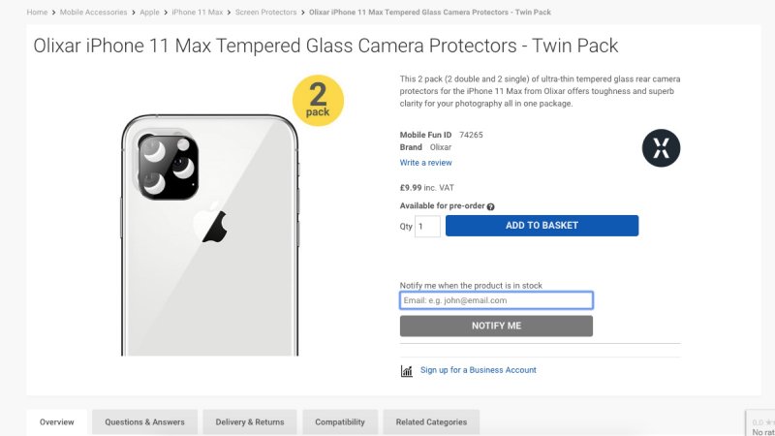This screenshot has width=775, height=436.
Task: Select the Delivery & Returns tab
Action: [250, 422]
